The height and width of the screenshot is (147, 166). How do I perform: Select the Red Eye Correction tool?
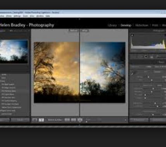coord(146,57)
